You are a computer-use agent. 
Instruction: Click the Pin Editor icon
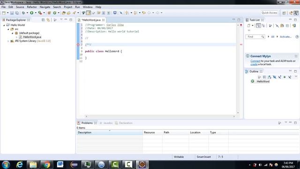pyautogui.click(x=121, y=13)
